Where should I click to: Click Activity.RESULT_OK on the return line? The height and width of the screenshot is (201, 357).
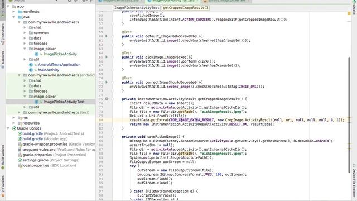[x=229, y=124]
